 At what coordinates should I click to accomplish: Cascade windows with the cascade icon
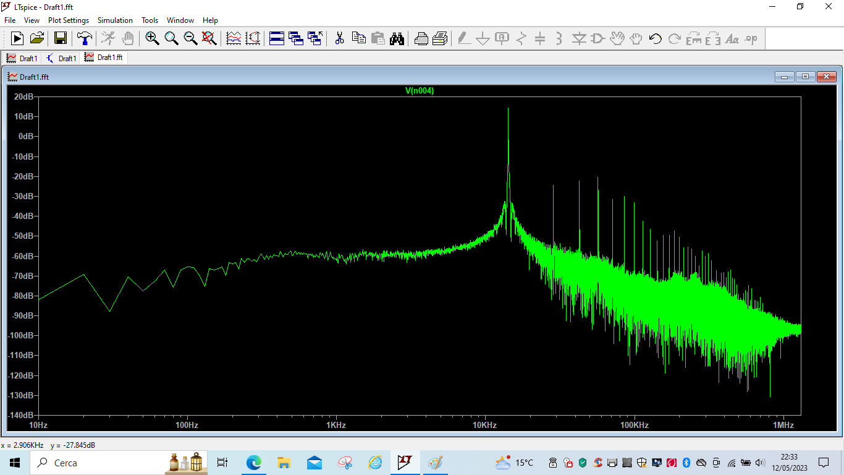(296, 38)
